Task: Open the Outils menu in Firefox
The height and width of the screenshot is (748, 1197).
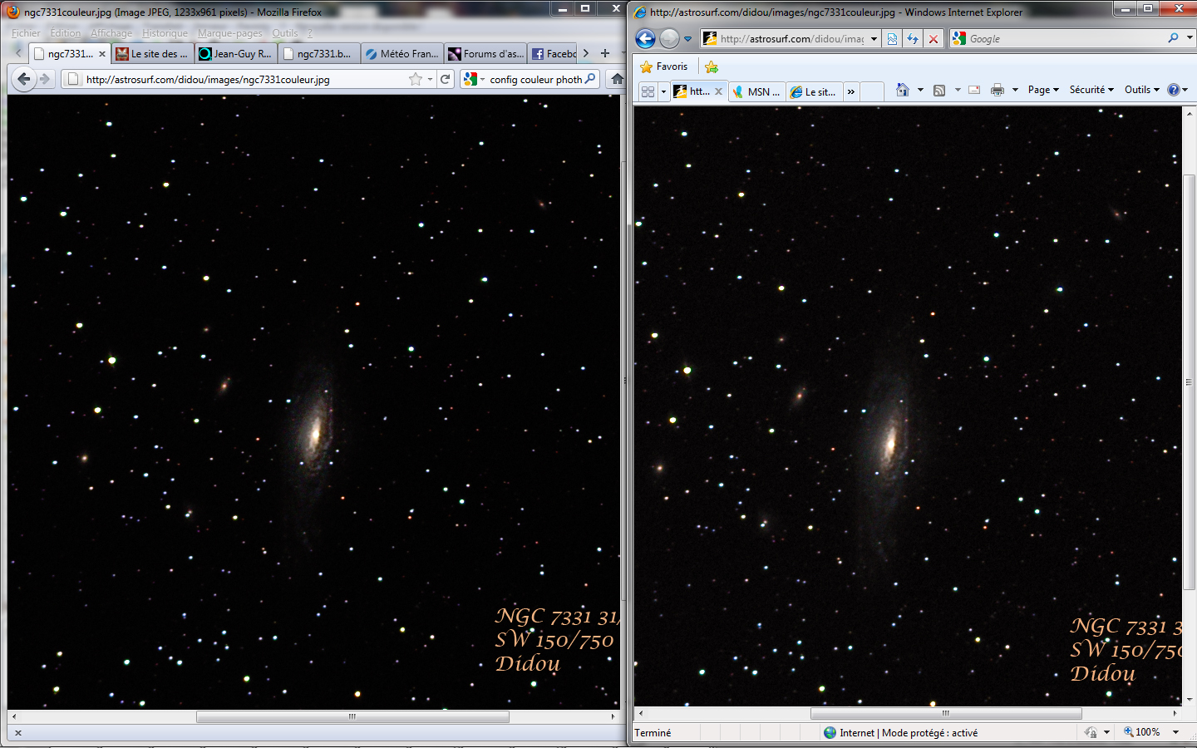Action: click(x=284, y=33)
